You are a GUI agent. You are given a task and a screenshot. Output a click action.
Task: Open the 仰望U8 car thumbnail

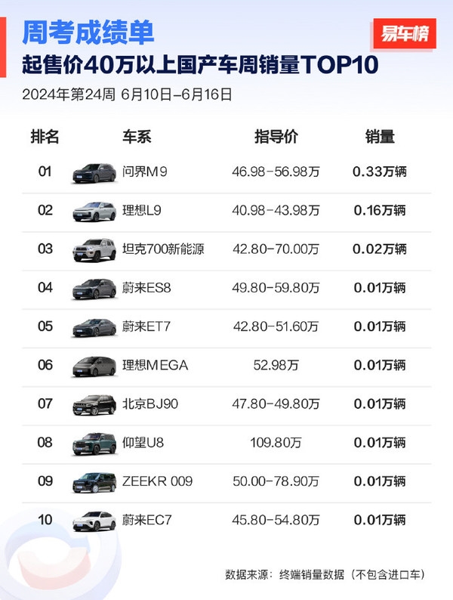94,444
